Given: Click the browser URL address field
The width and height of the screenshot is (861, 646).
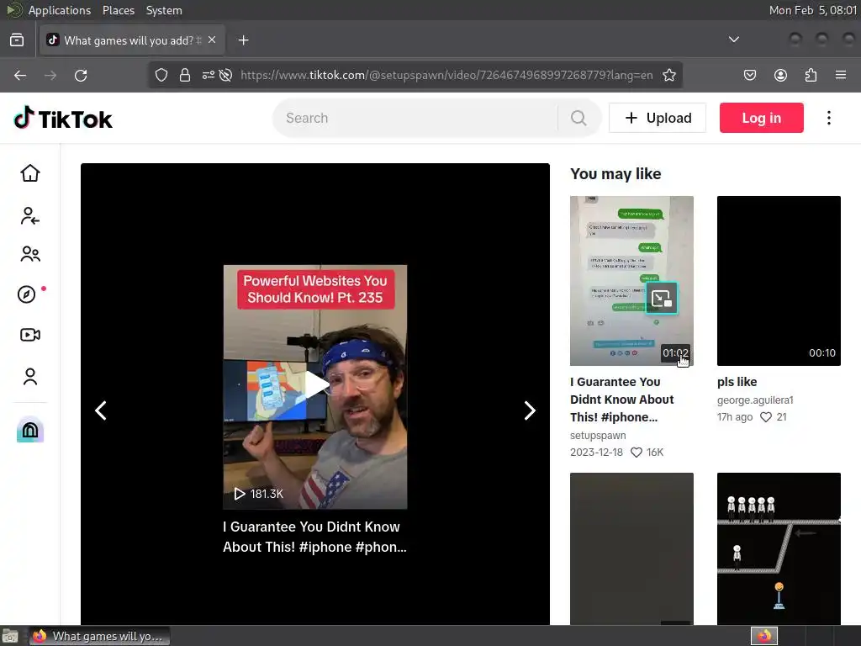Looking at the screenshot, I should [446, 75].
